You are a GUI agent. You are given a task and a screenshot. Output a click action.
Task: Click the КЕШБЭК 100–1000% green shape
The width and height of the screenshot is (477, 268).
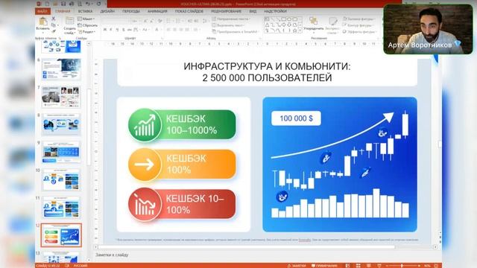[182, 124]
